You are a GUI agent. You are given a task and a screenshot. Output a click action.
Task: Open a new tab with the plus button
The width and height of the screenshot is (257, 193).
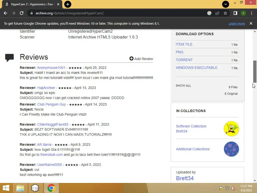68,4
